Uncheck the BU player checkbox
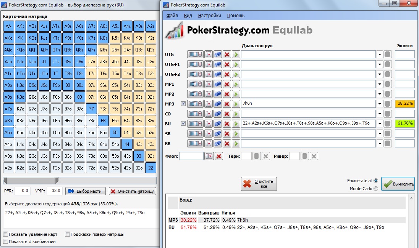 183,123
